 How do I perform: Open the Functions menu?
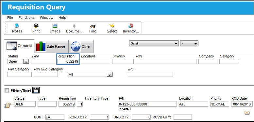coord(26,18)
